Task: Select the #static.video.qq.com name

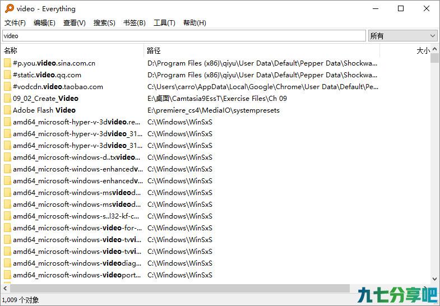Action: tap(47, 75)
